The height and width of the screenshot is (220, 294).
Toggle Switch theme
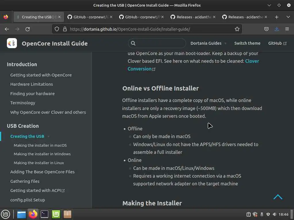(247, 43)
